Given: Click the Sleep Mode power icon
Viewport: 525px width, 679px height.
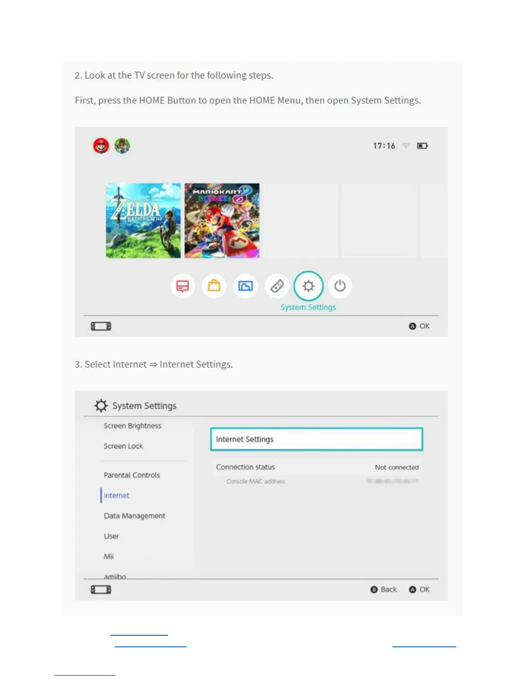Looking at the screenshot, I should 340,286.
